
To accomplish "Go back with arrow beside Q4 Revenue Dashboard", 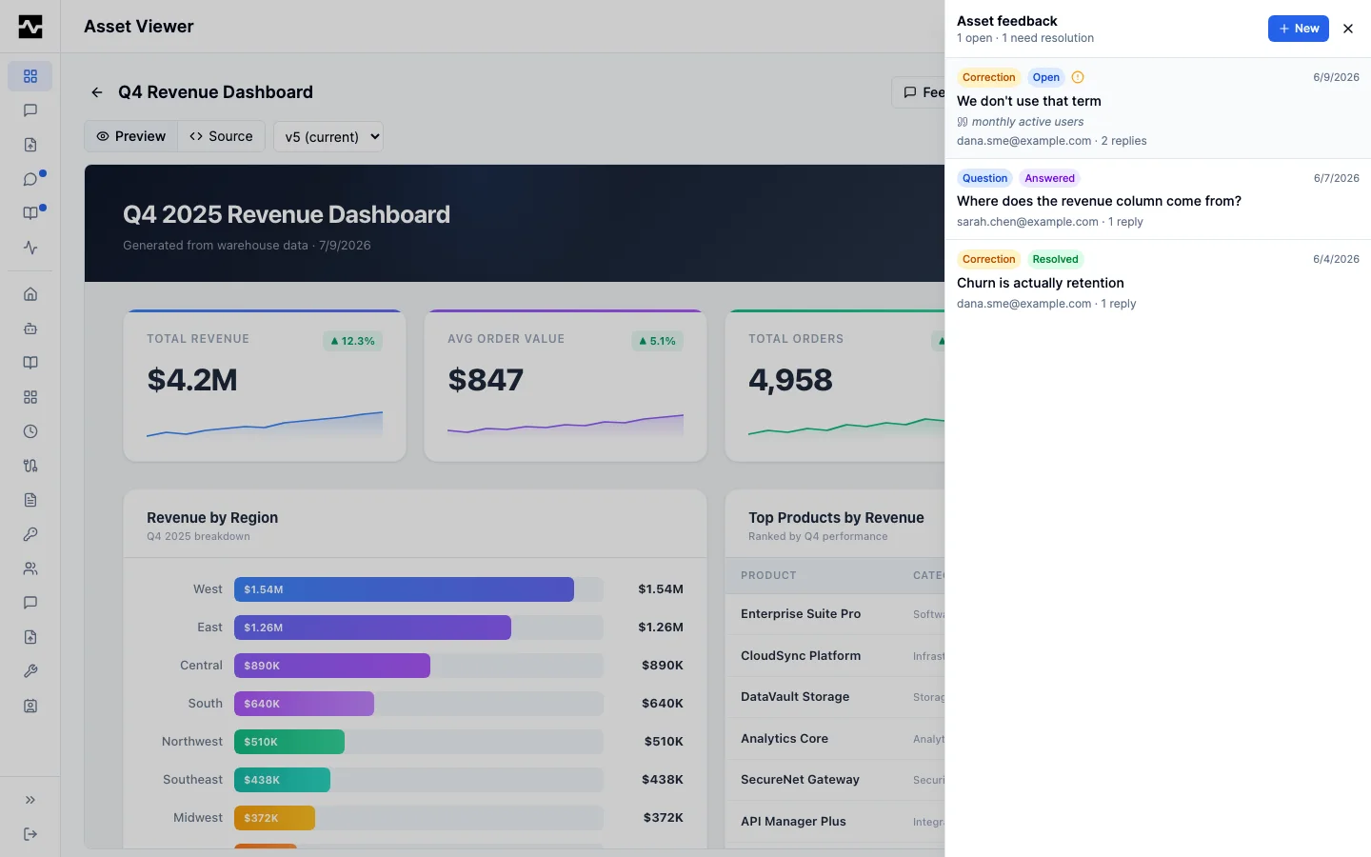I will [x=96, y=92].
